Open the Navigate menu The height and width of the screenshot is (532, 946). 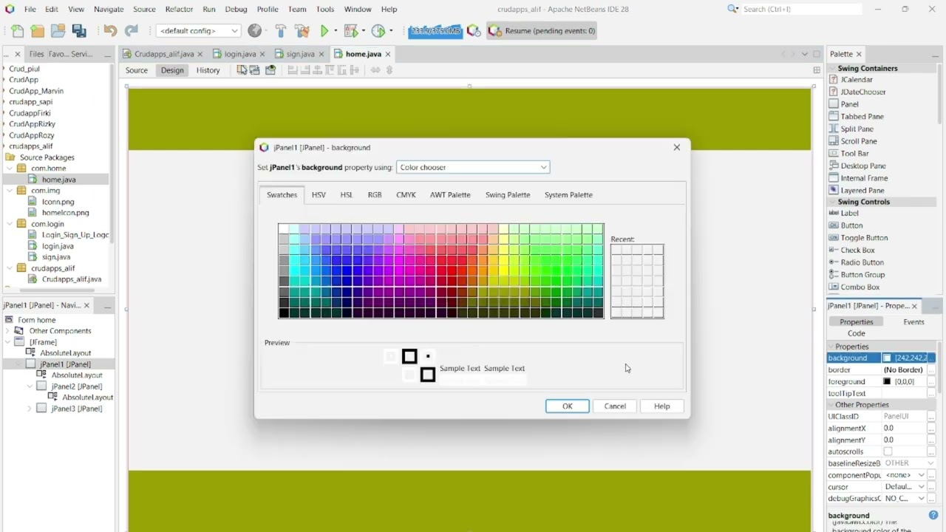point(109,9)
